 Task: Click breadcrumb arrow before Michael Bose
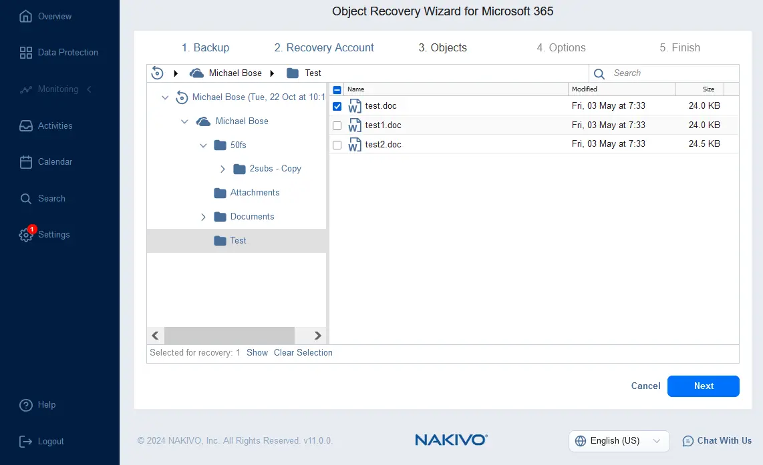coord(176,73)
